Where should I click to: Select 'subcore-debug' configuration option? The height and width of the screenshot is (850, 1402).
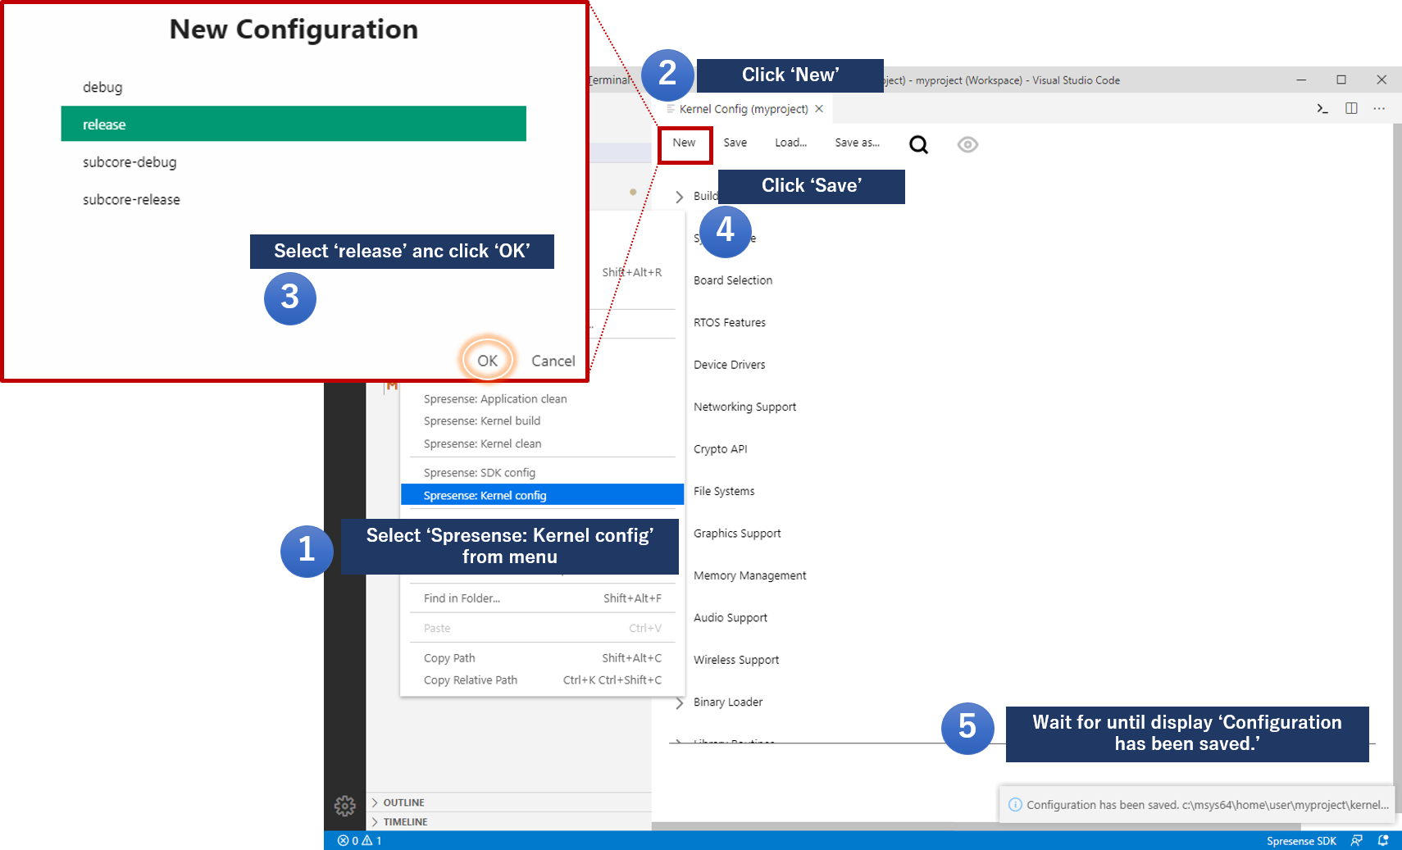pyautogui.click(x=130, y=162)
